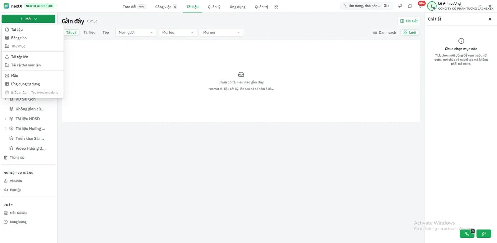
Task: Open Văn bản in the sidebar
Action: 13,181
